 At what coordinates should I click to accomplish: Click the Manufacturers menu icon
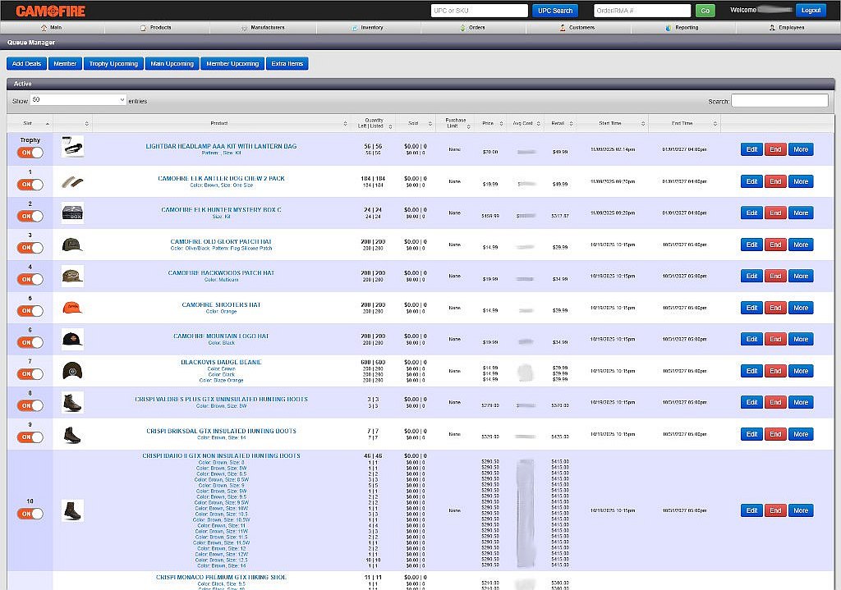[244, 28]
